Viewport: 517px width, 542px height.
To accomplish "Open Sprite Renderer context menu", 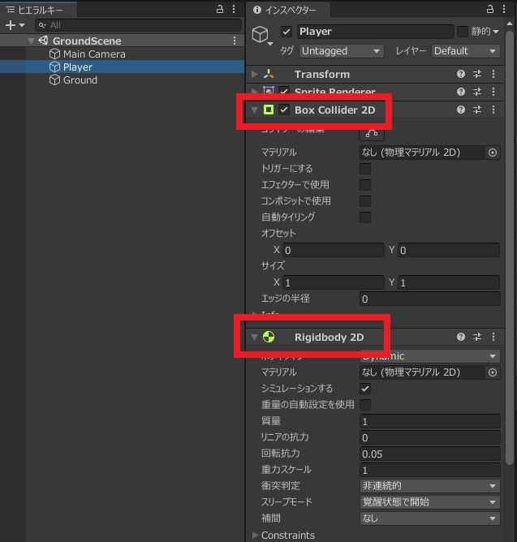I will (x=493, y=92).
